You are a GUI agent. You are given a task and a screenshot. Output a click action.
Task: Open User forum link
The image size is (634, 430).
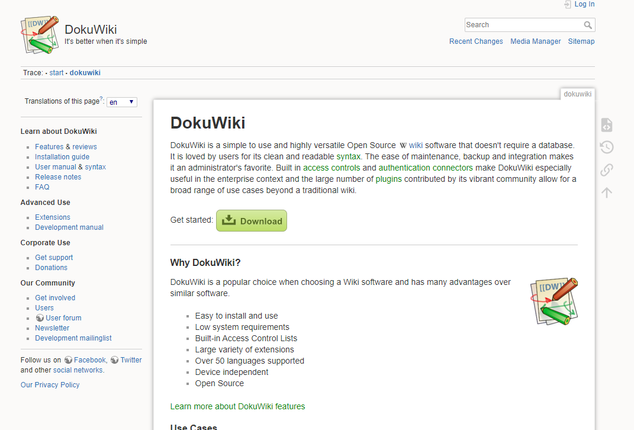click(63, 318)
